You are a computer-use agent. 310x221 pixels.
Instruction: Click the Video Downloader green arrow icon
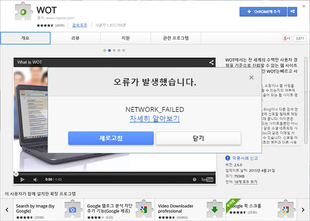(214, 209)
